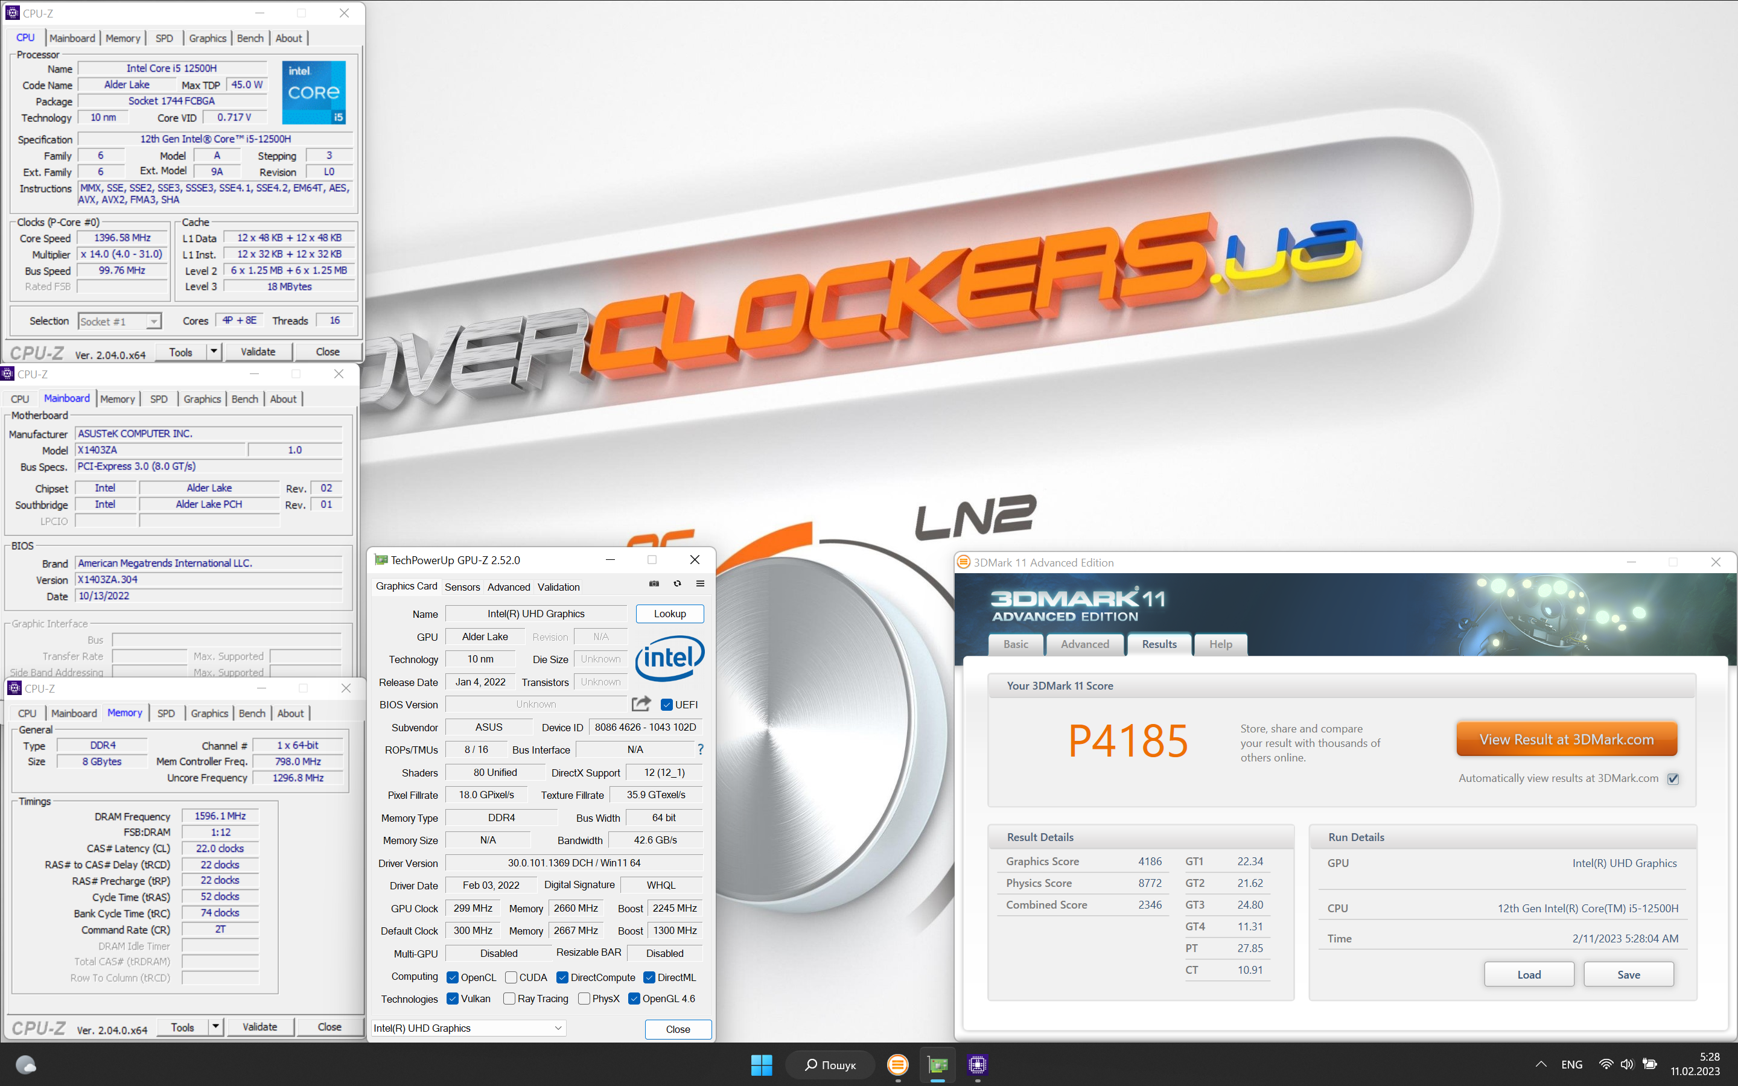Open the Socket #1 selection dropdown

click(120, 321)
